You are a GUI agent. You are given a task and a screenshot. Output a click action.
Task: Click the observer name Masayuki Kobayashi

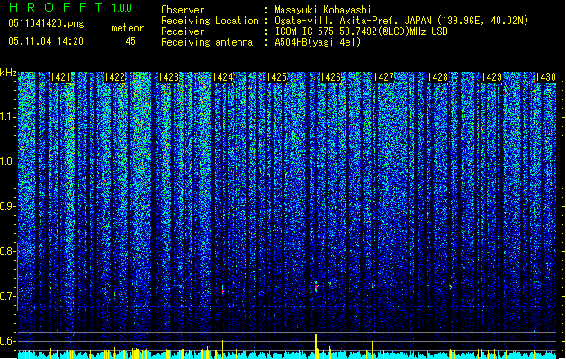click(x=323, y=10)
